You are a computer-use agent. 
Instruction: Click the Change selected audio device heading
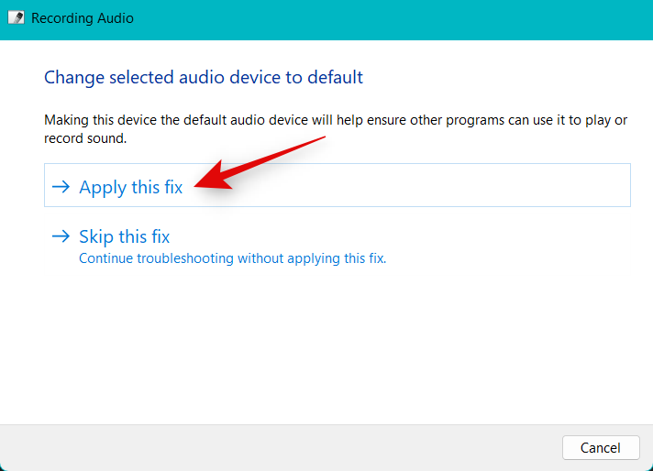pyautogui.click(x=204, y=77)
